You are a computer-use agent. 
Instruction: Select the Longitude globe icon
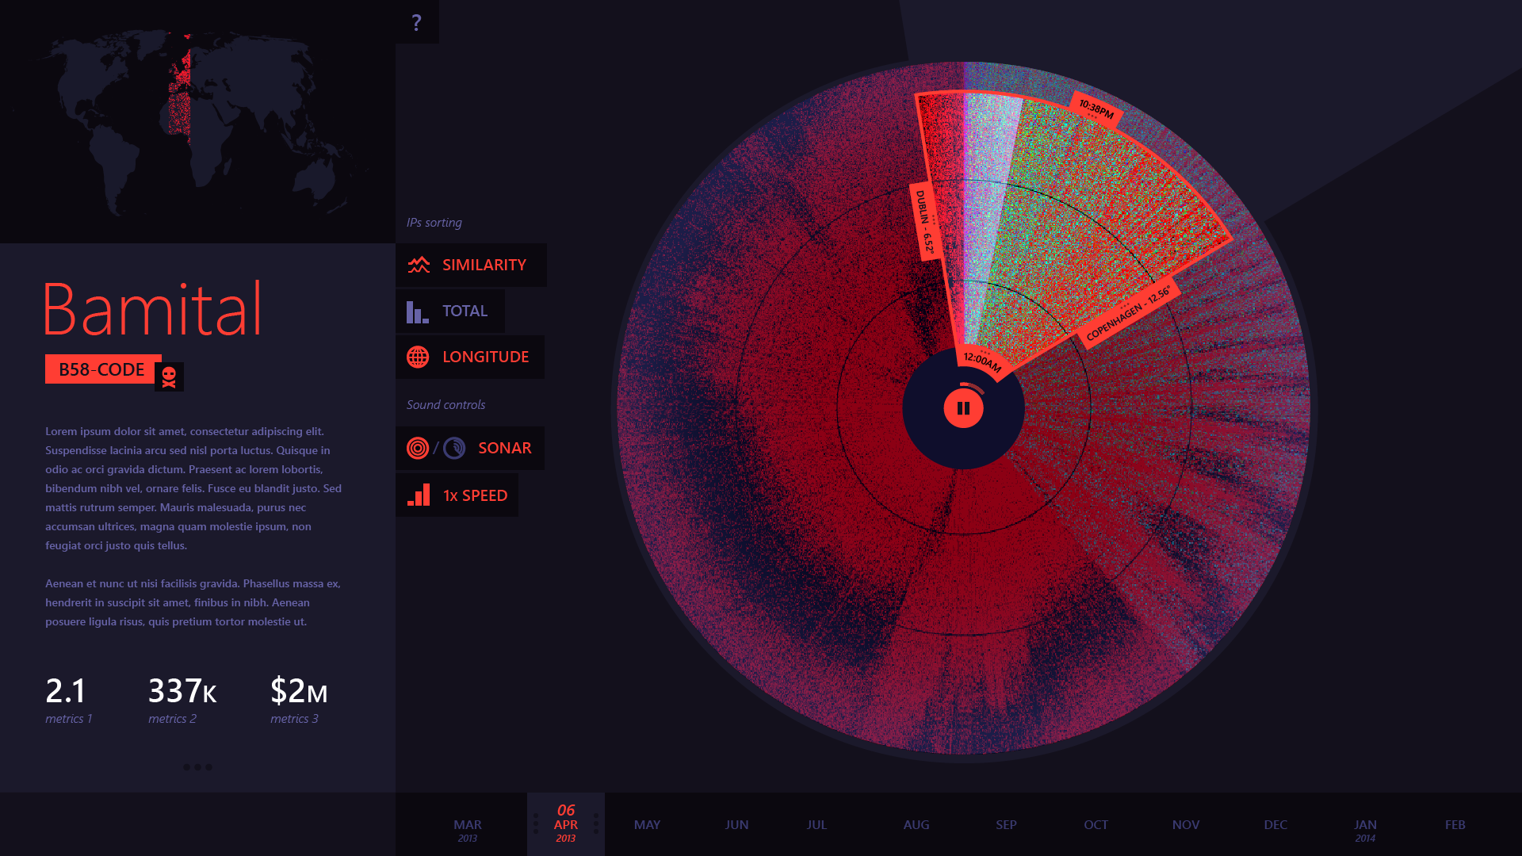pos(418,357)
